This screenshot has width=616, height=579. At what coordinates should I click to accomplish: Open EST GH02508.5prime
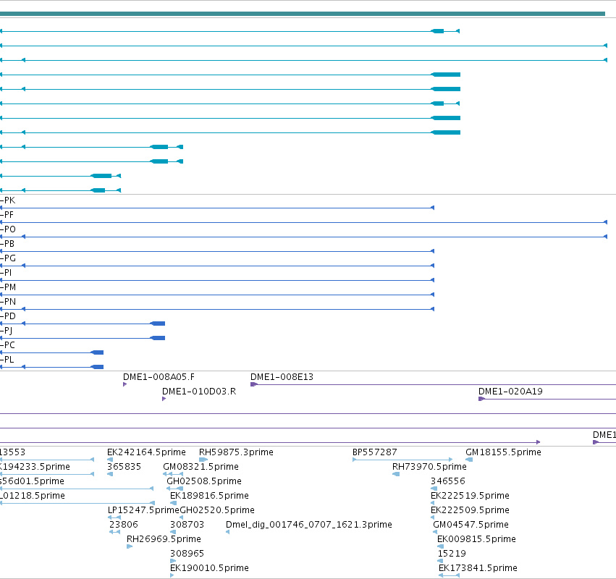(204, 481)
